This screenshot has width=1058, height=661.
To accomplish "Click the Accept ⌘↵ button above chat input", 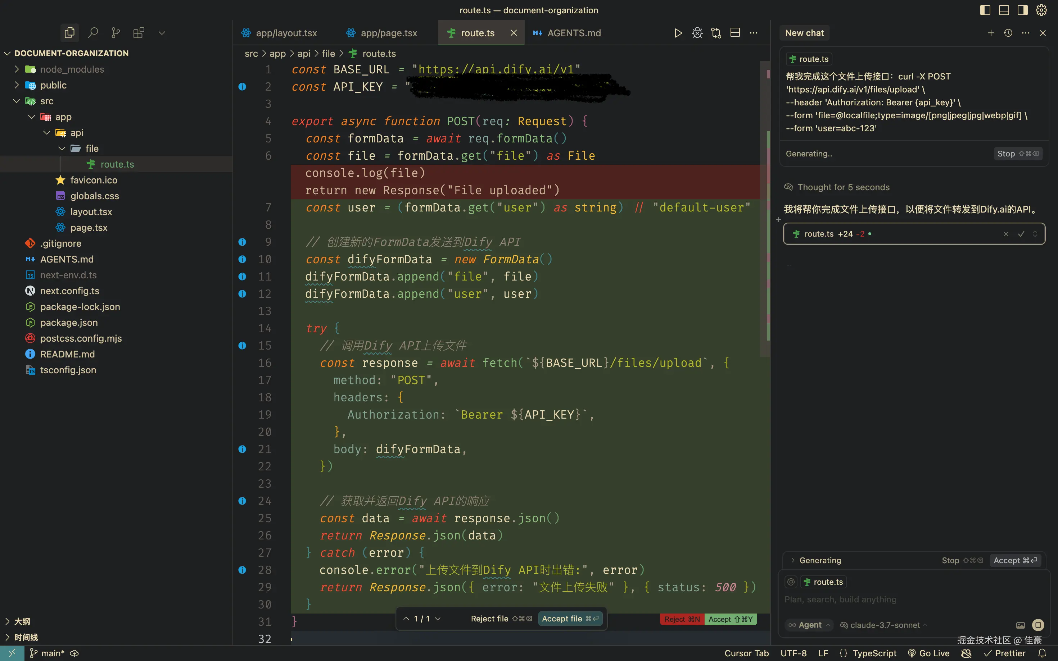I will coord(1015,560).
